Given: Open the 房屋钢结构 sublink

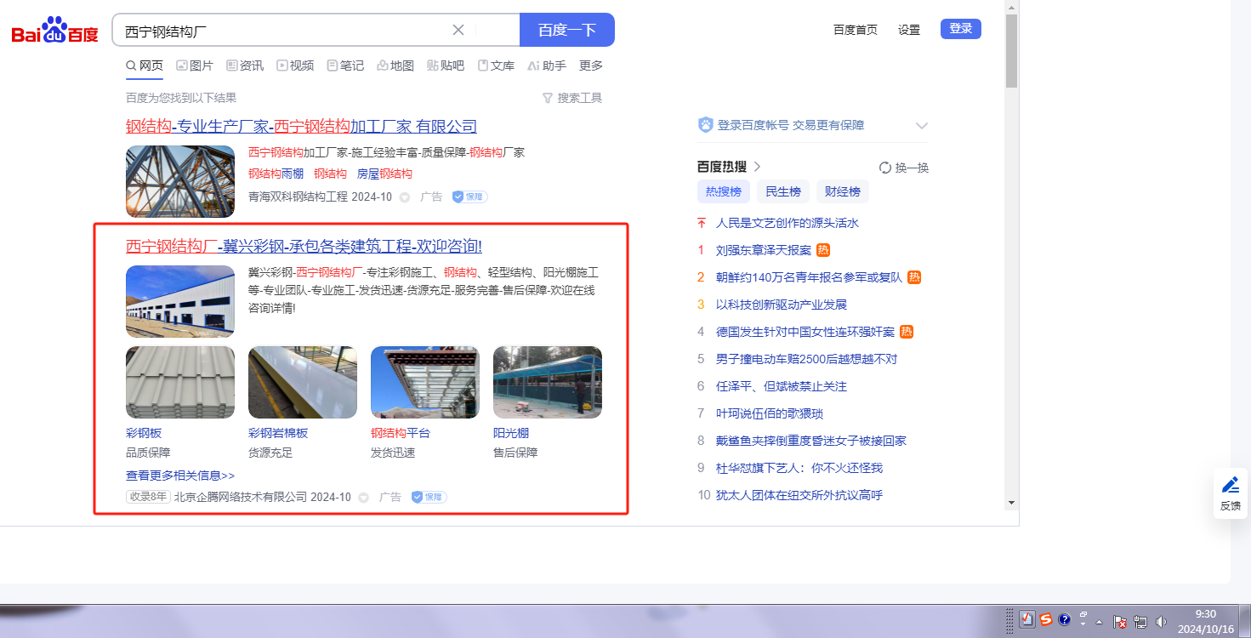Looking at the screenshot, I should click(384, 174).
